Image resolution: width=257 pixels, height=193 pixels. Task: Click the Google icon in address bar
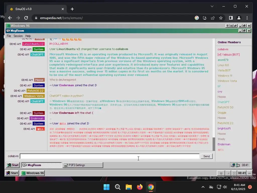pyautogui.click(x=197, y=18)
